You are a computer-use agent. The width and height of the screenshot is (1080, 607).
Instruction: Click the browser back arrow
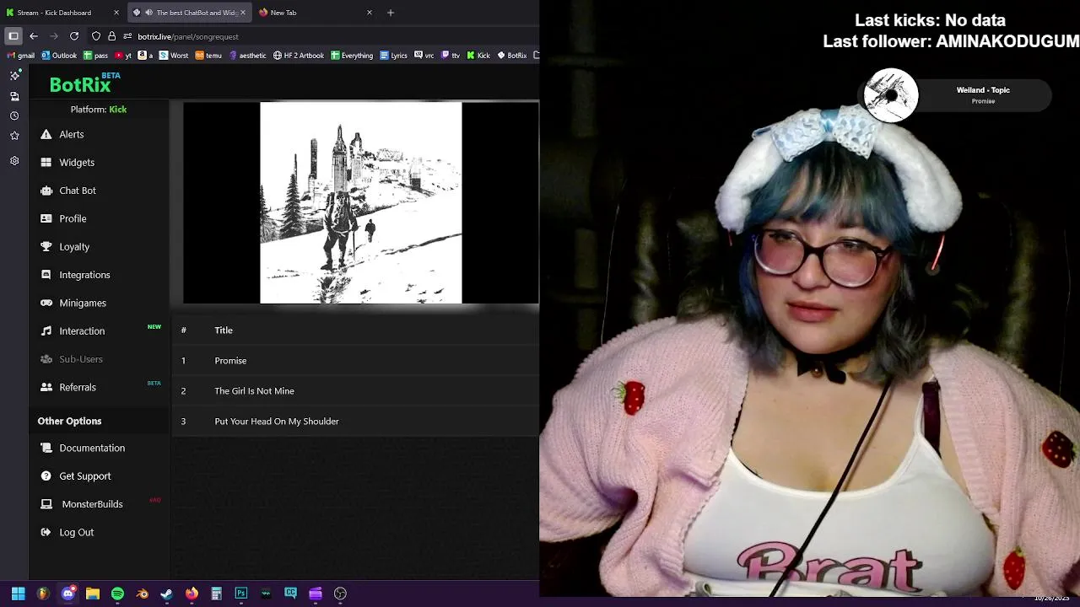(x=34, y=36)
